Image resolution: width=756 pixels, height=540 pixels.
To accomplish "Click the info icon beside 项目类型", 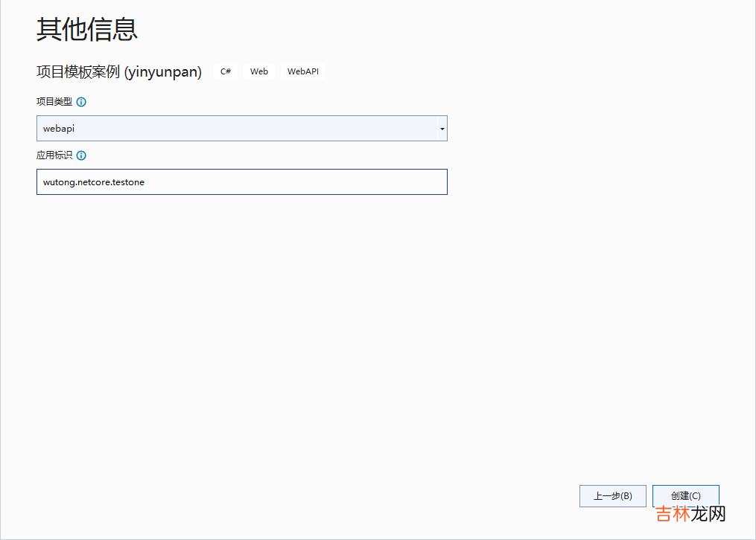I will click(x=81, y=102).
